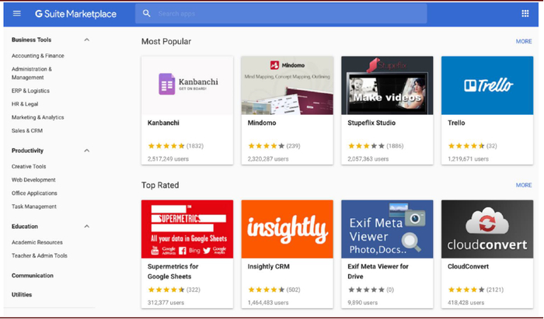Open Administration & Management category

tap(32, 73)
